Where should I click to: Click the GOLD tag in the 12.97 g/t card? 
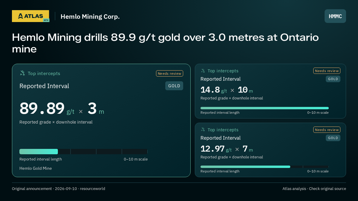[x=333, y=138]
